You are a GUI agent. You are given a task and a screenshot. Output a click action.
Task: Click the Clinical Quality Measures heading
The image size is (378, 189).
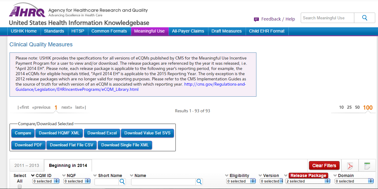[41, 44]
